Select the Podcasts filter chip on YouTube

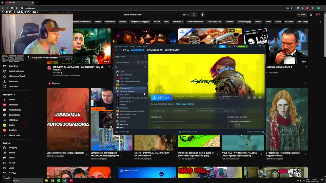point(229,22)
